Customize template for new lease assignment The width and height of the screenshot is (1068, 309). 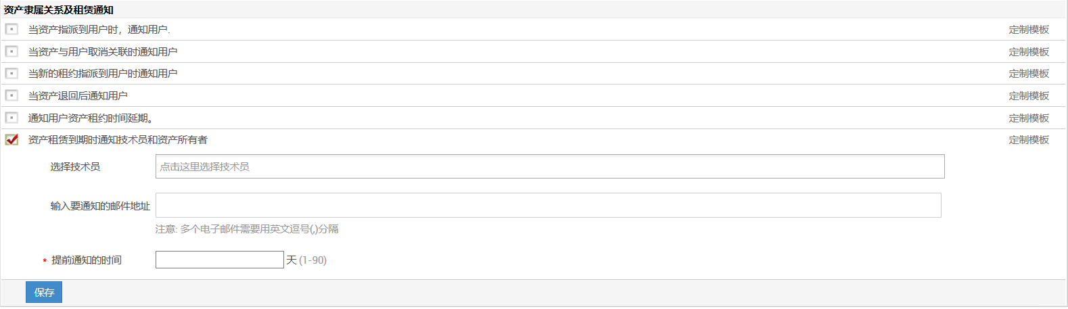tap(1028, 74)
